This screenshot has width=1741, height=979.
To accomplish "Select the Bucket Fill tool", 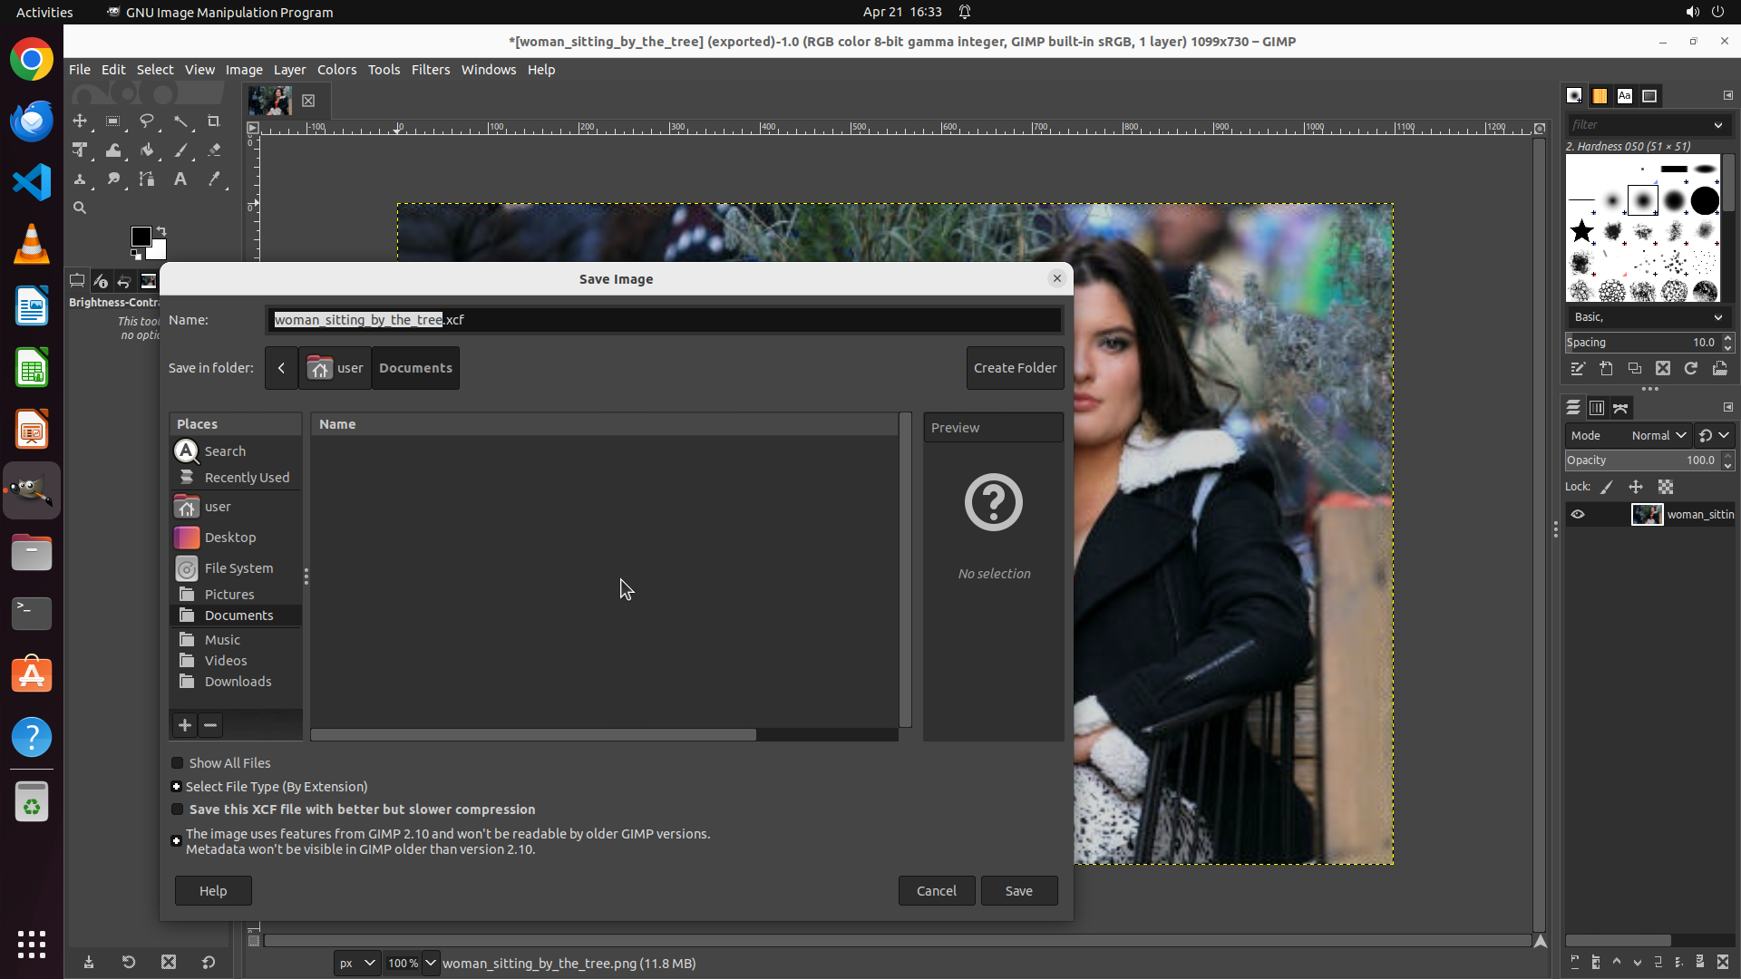I will point(147,150).
